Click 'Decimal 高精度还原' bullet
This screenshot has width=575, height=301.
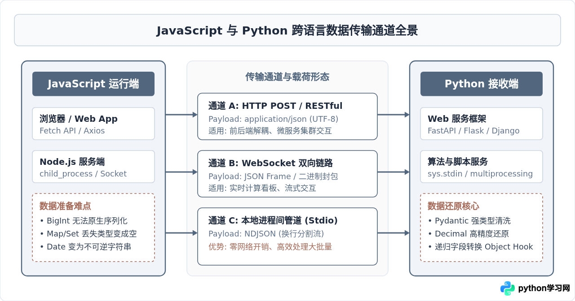[x=468, y=234]
